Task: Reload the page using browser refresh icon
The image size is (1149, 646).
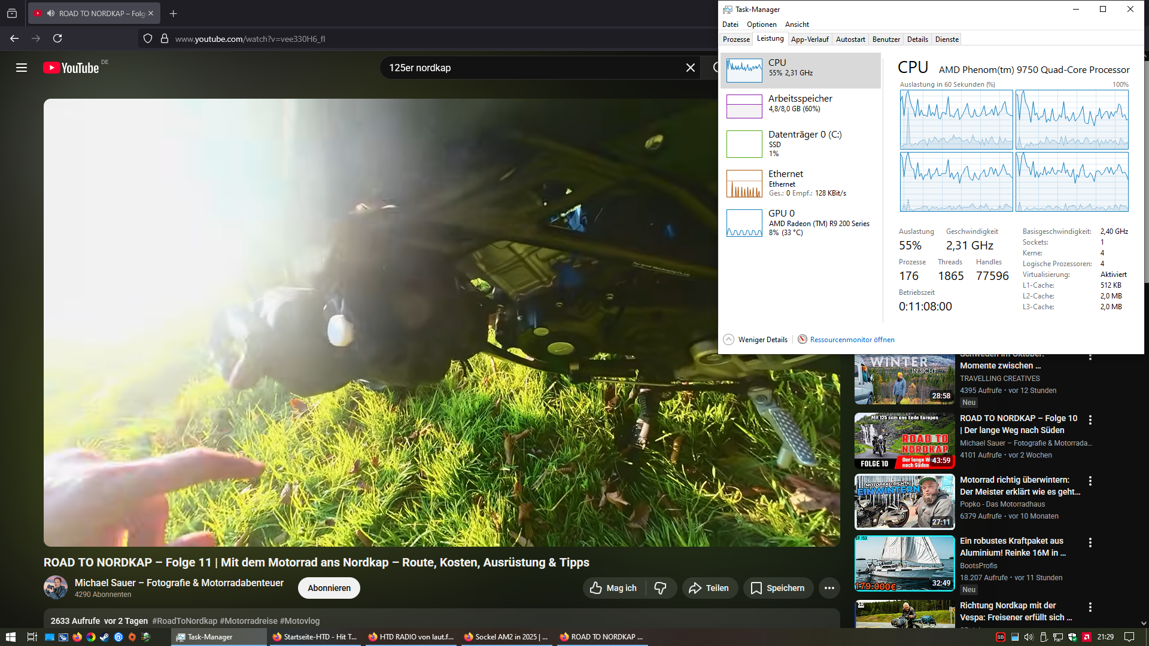Action: [57, 38]
